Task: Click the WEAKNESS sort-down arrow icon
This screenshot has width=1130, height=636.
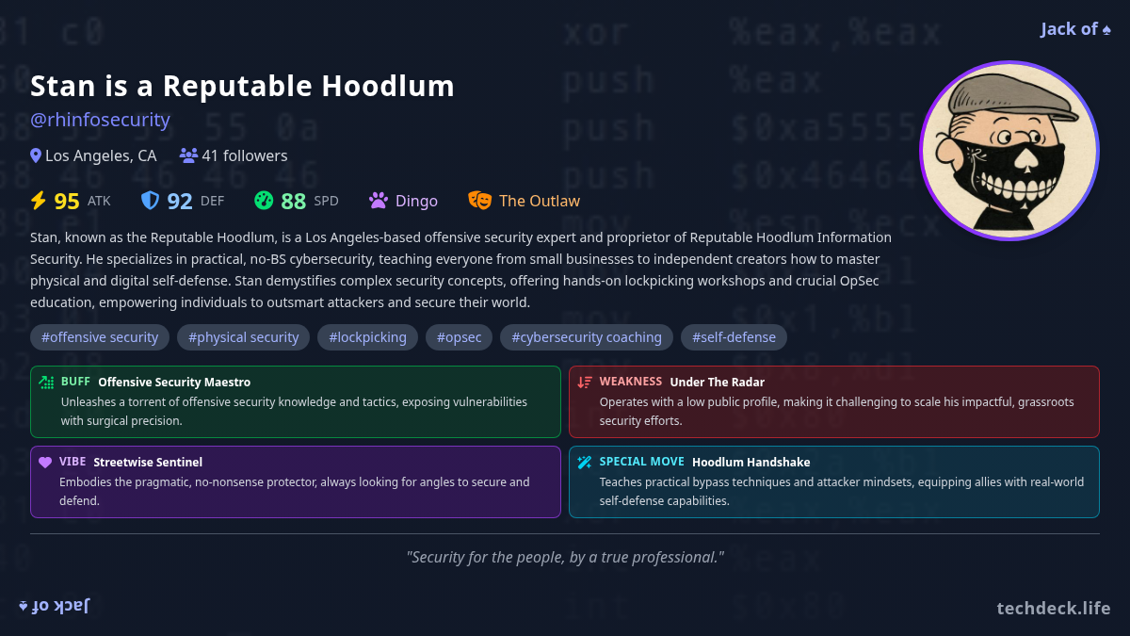Action: pyautogui.click(x=585, y=383)
